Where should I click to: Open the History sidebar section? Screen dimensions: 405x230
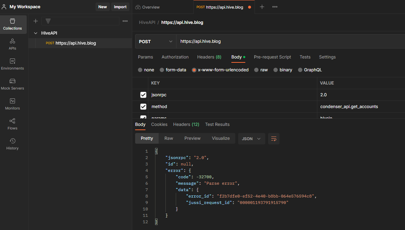point(12,144)
